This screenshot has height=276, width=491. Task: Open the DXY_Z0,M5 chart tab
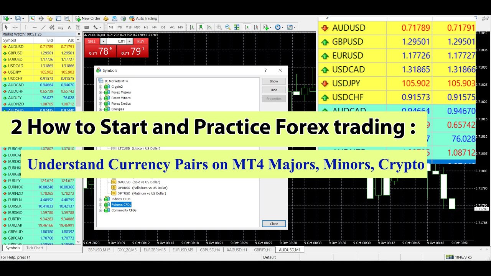[127, 250]
